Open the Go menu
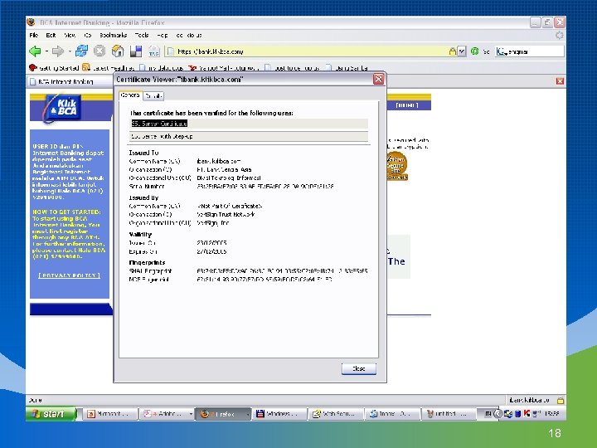 [88, 35]
